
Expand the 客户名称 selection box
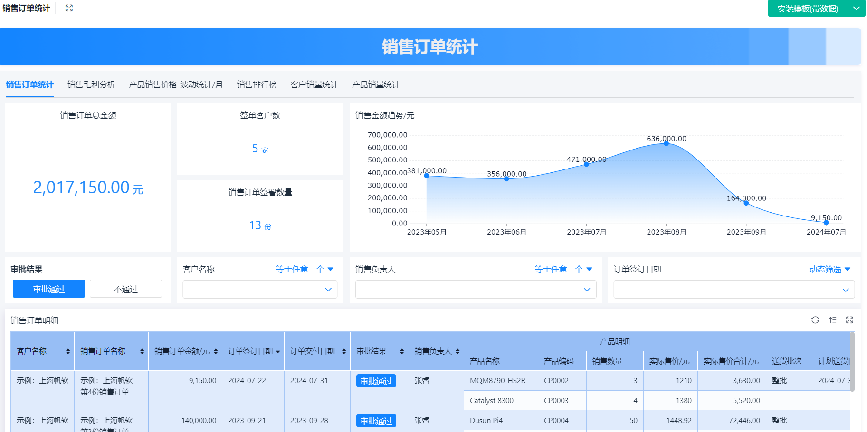coord(260,290)
